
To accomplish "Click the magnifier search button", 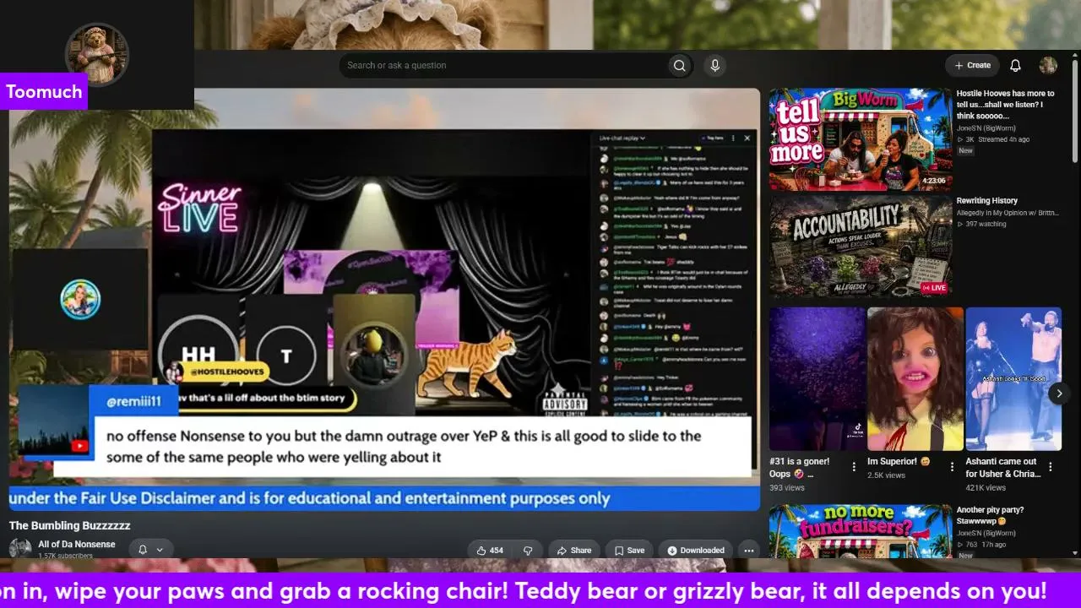I will 679,66.
